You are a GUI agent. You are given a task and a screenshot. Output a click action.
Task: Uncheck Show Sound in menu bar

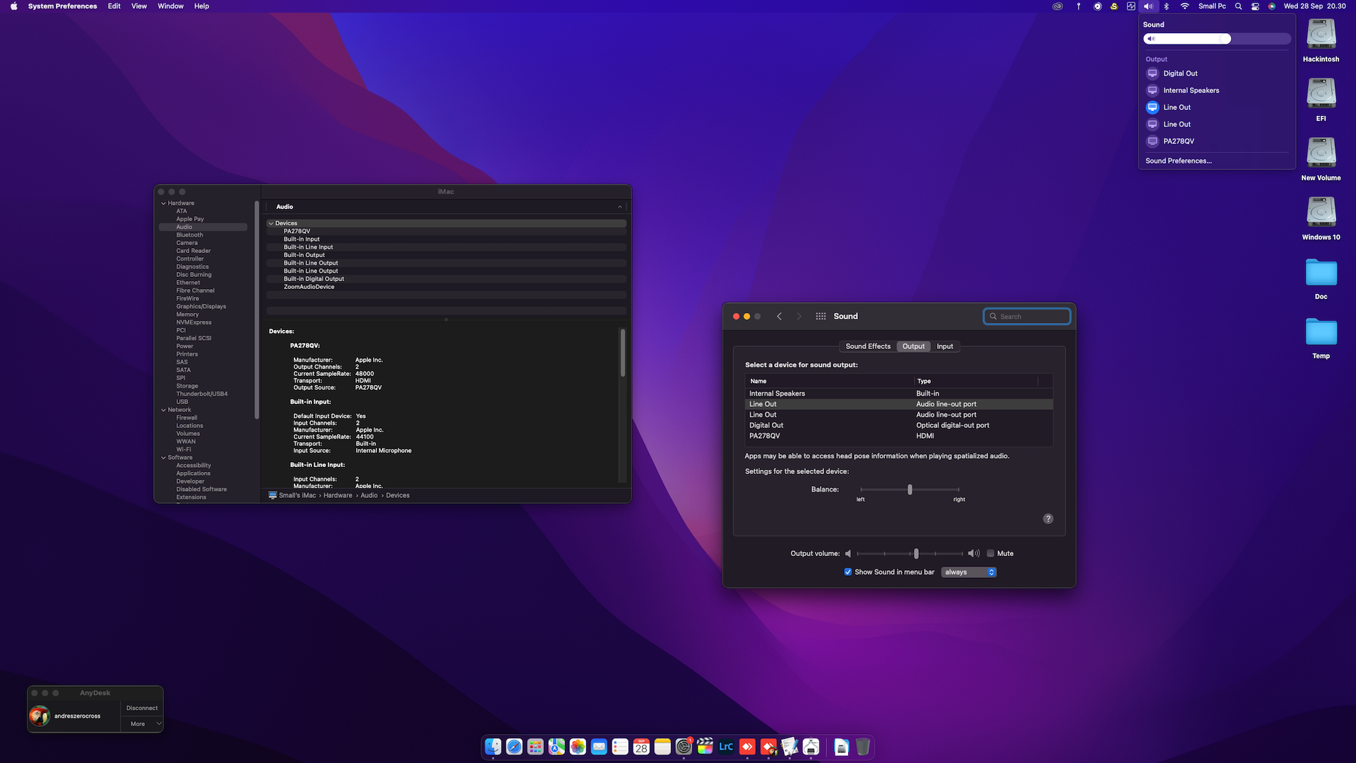click(847, 572)
